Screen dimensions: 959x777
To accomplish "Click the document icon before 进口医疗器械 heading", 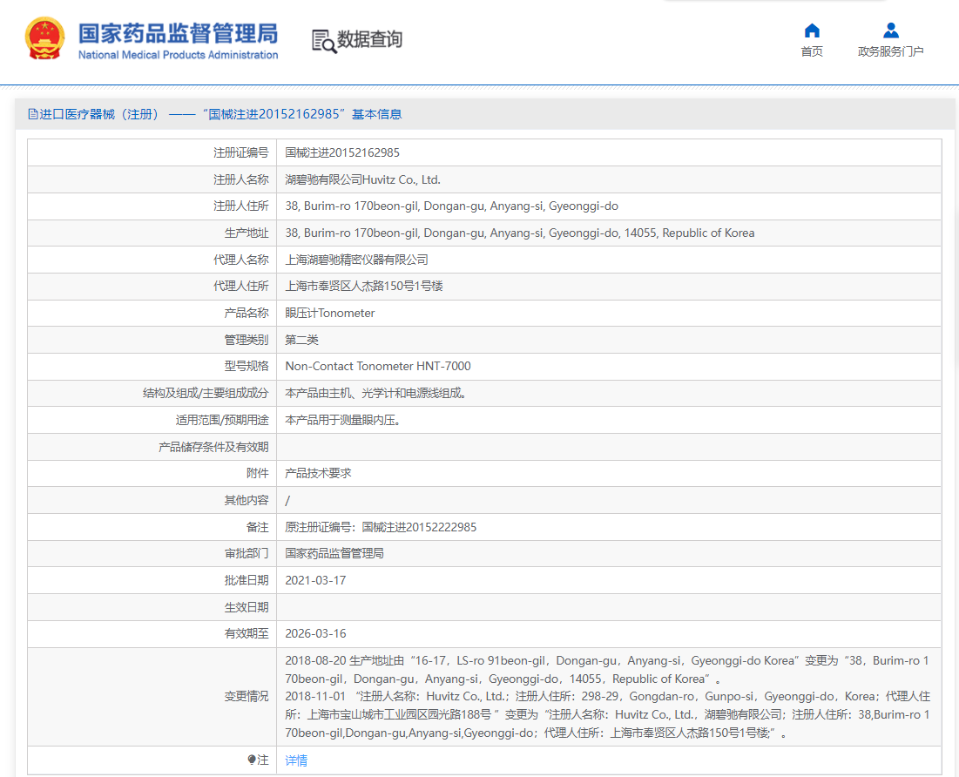I will coord(33,114).
